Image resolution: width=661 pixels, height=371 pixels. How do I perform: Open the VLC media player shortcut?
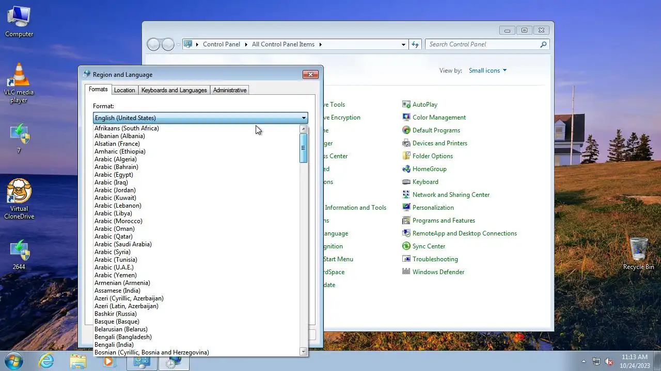(19, 82)
